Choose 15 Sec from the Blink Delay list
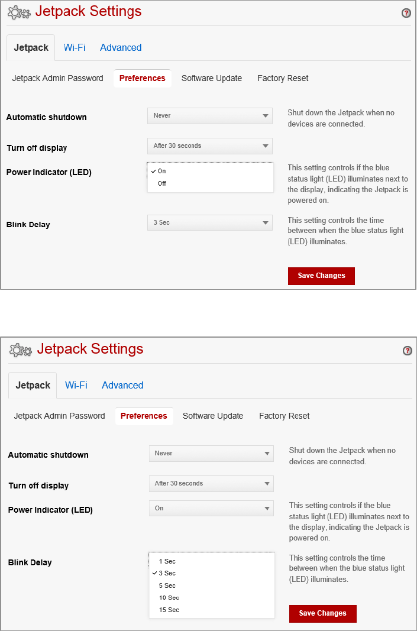Image resolution: width=417 pixels, height=631 pixels. [x=169, y=610]
